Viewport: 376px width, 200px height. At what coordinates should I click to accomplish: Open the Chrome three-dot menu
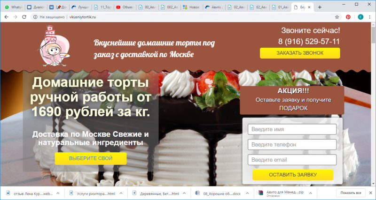[370, 17]
